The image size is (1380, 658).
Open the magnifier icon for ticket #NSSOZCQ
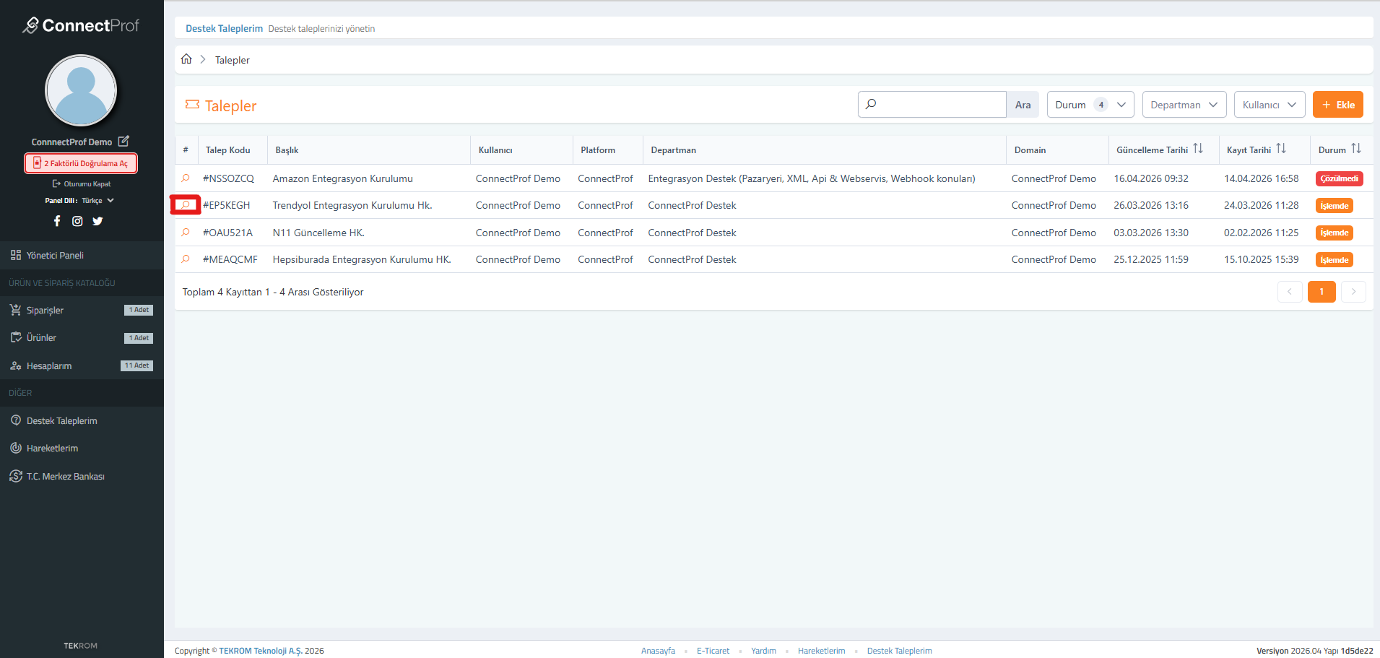point(186,178)
